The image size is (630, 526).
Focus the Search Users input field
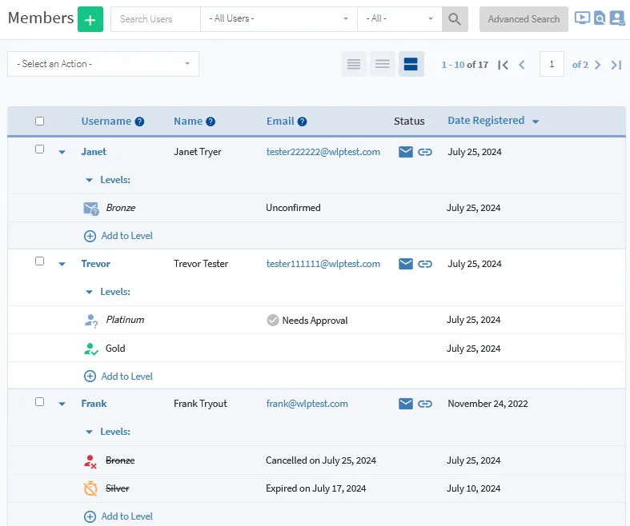click(155, 19)
